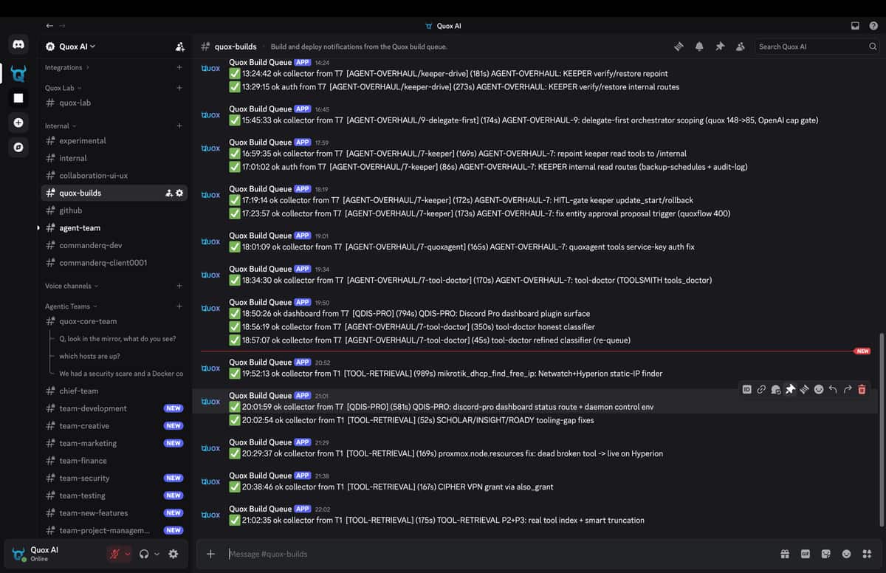This screenshot has width=886, height=573.
Task: Open headphones output options arrow
Action: coord(157,554)
